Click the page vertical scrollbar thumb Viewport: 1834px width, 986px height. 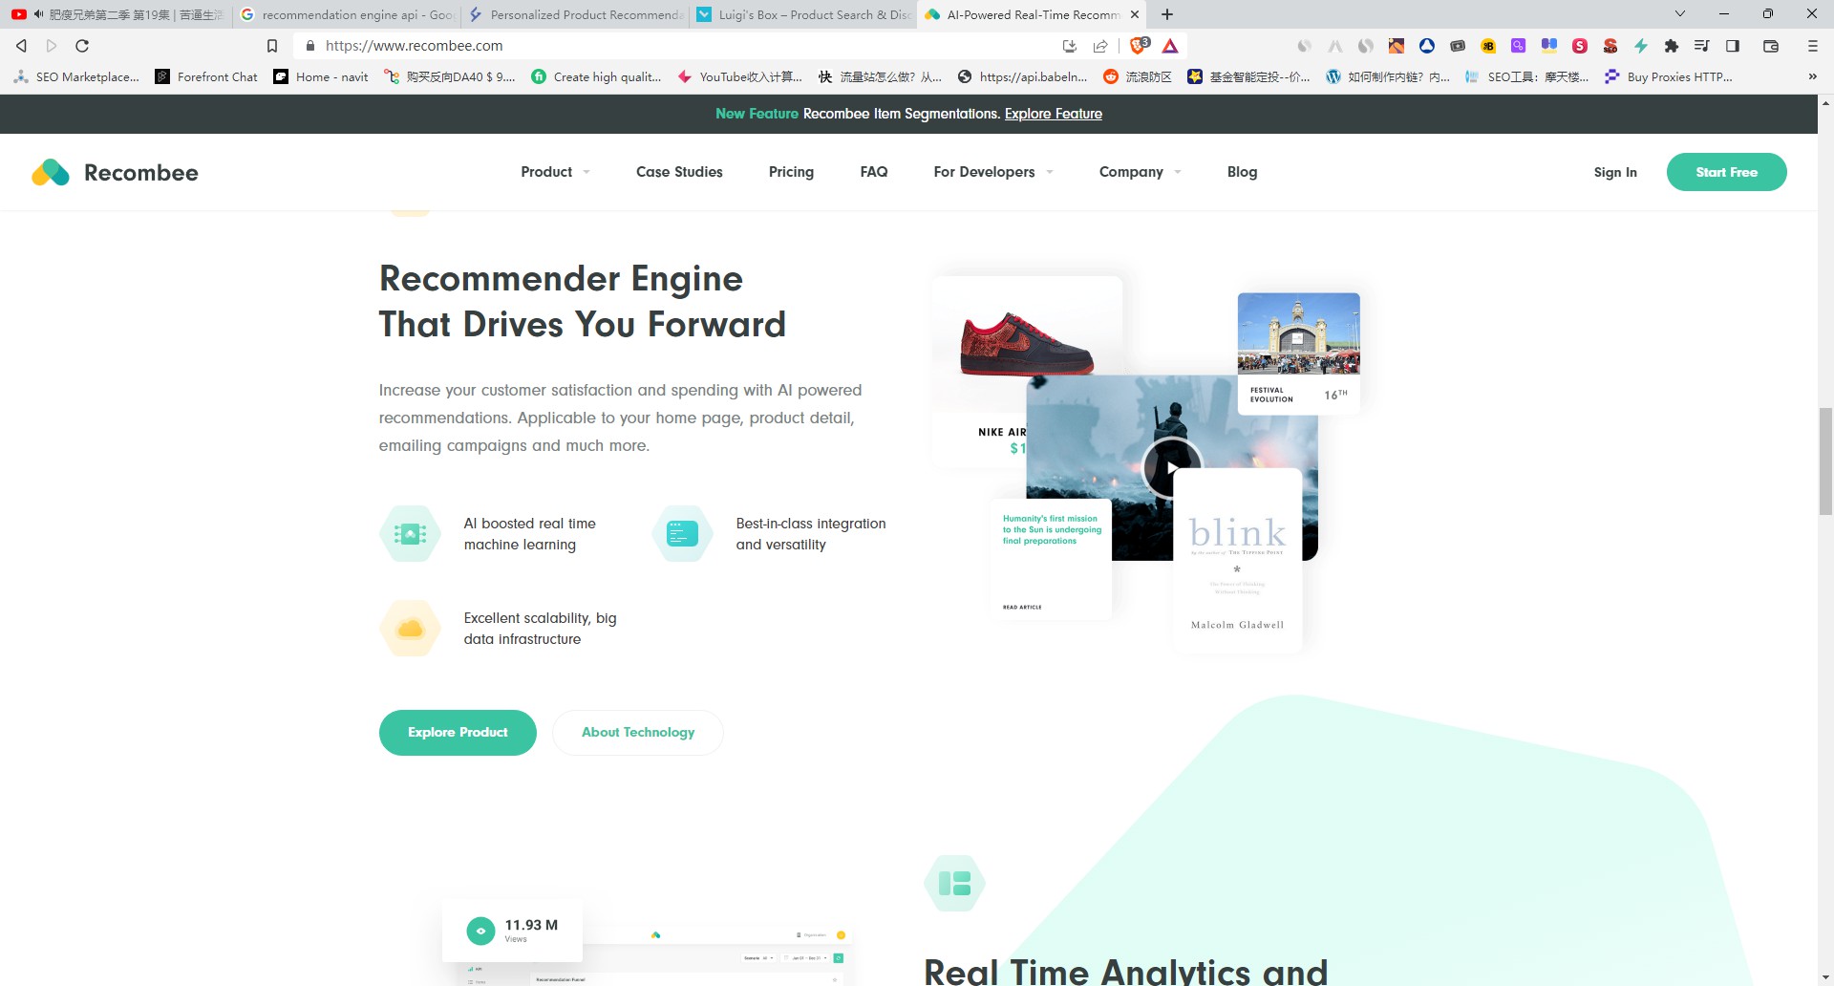click(x=1825, y=461)
